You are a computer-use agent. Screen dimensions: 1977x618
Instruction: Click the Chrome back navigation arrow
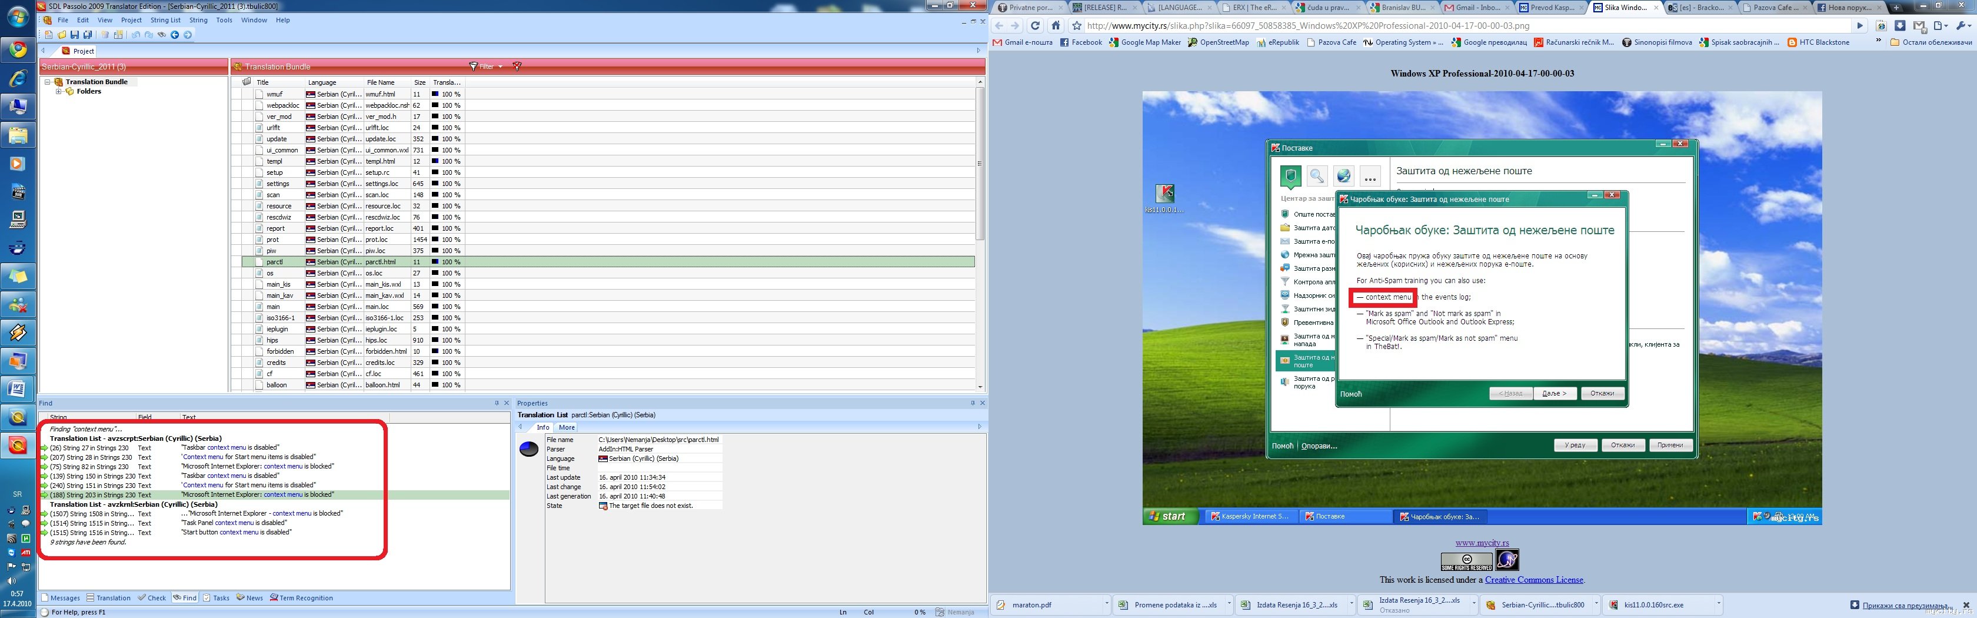(1000, 25)
